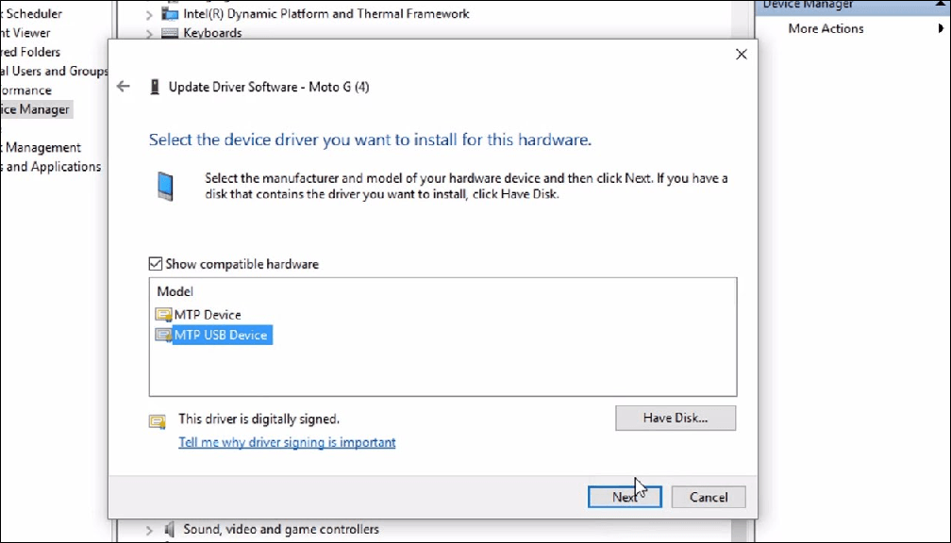Click the Moto G device icon in the title

(155, 88)
